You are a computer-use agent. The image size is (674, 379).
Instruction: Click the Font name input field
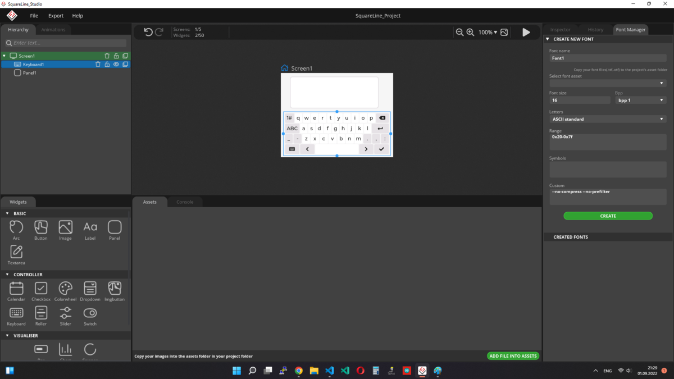(608, 58)
